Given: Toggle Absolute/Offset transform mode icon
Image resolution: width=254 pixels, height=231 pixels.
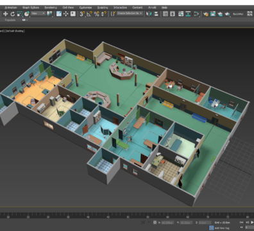Looking at the screenshot, I should 155,223.
